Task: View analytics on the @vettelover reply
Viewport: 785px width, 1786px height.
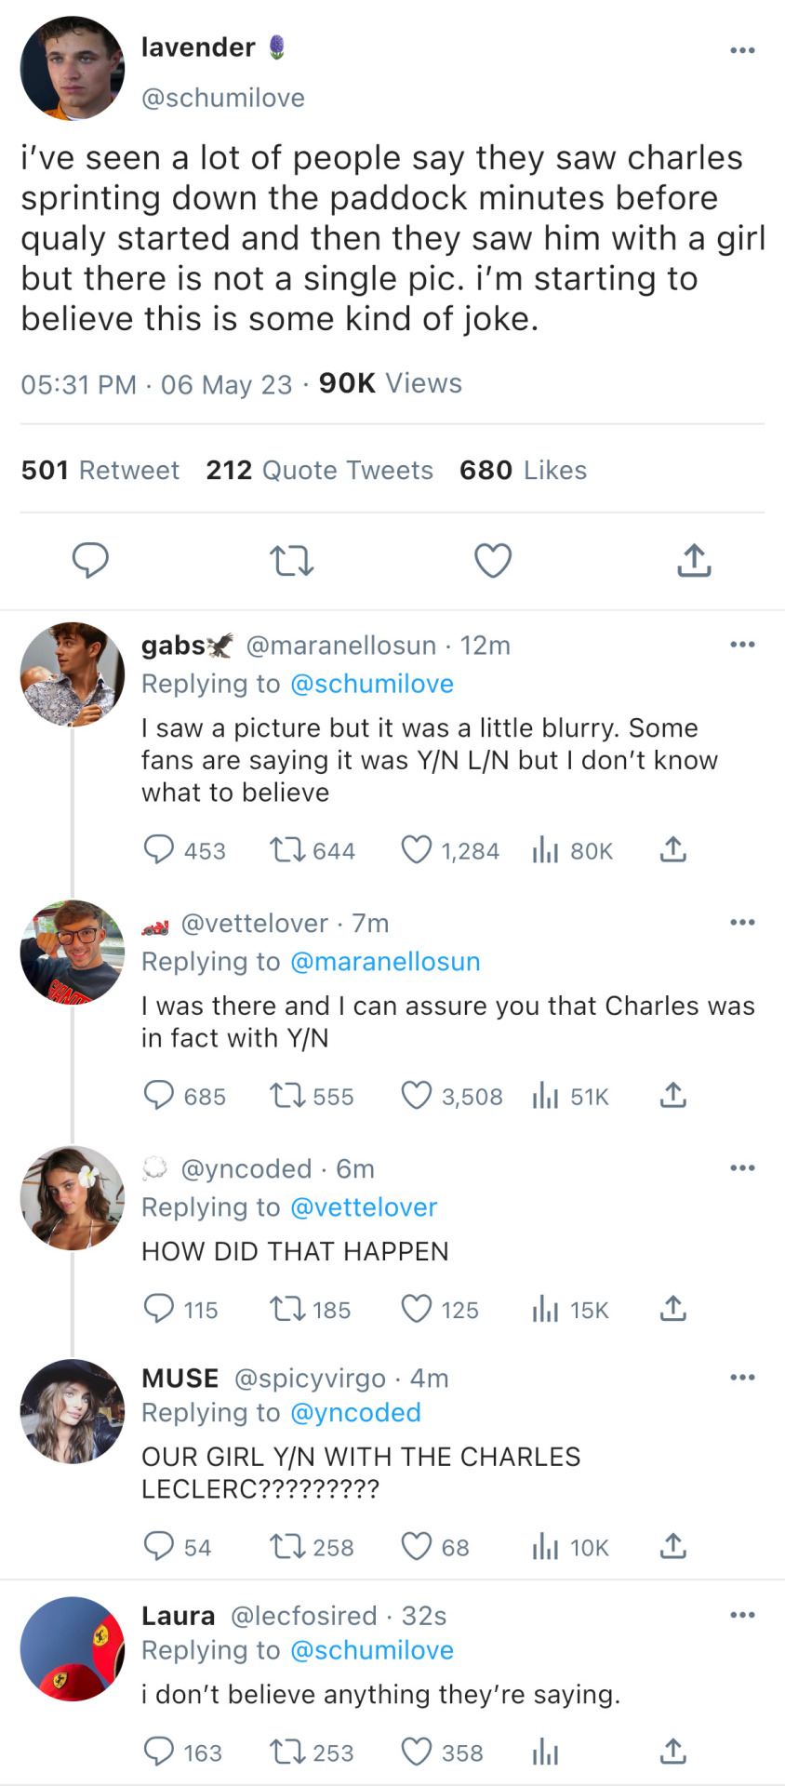Action: click(545, 1096)
